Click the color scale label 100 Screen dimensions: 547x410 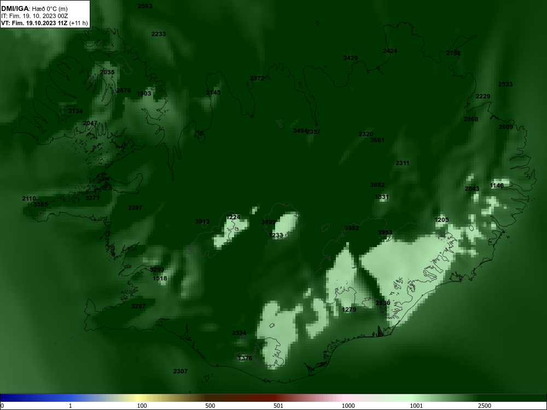pos(142,406)
